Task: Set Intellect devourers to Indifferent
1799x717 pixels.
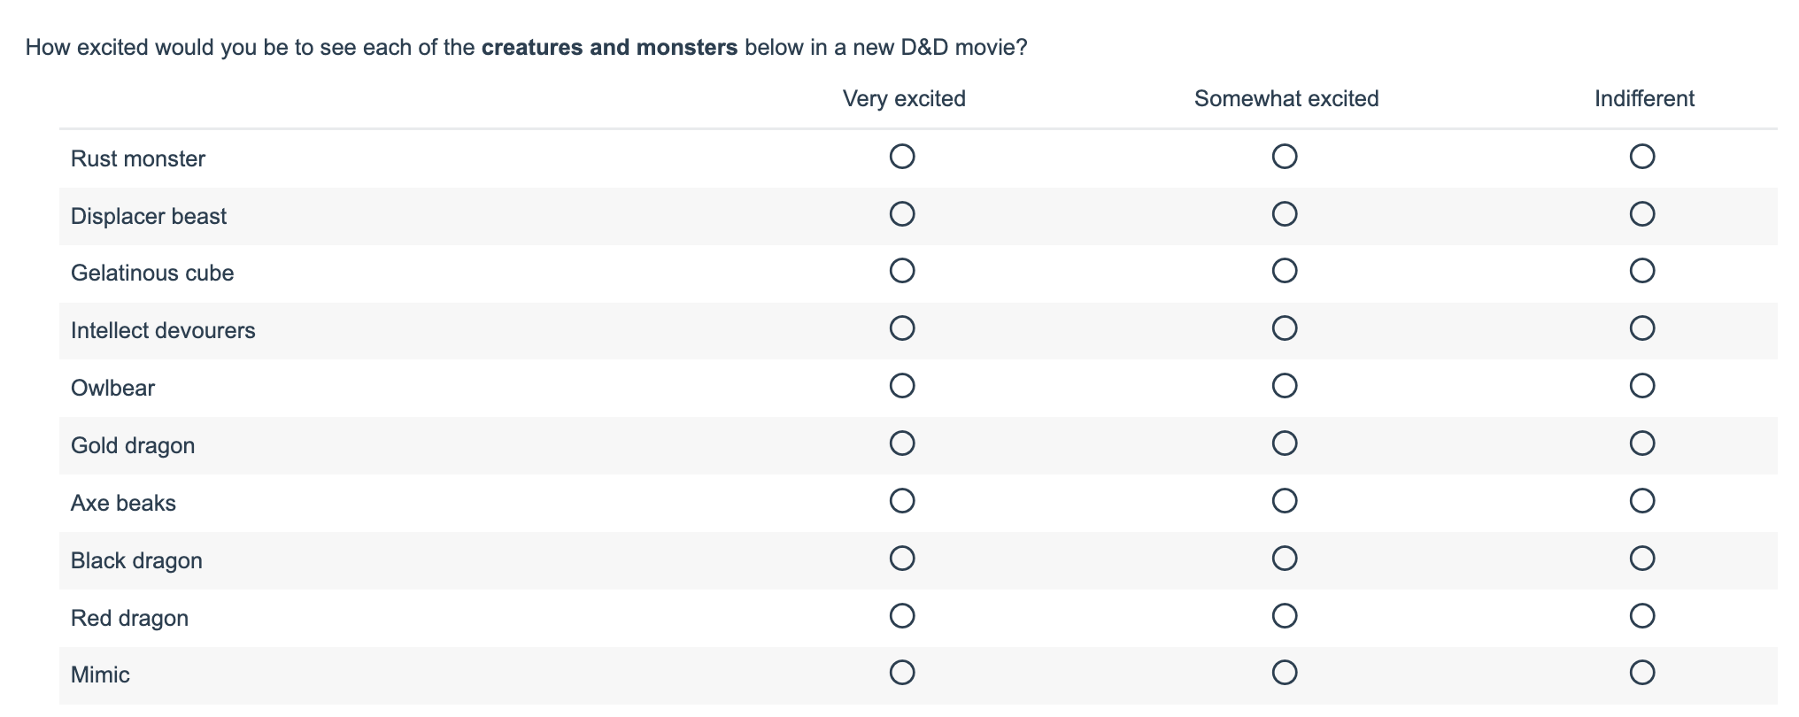Action: 1642,328
